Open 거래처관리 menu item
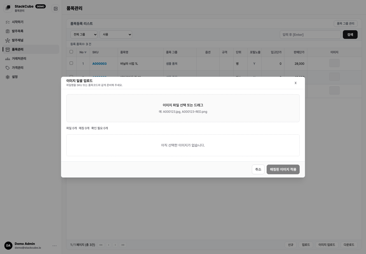 [x=31, y=59]
